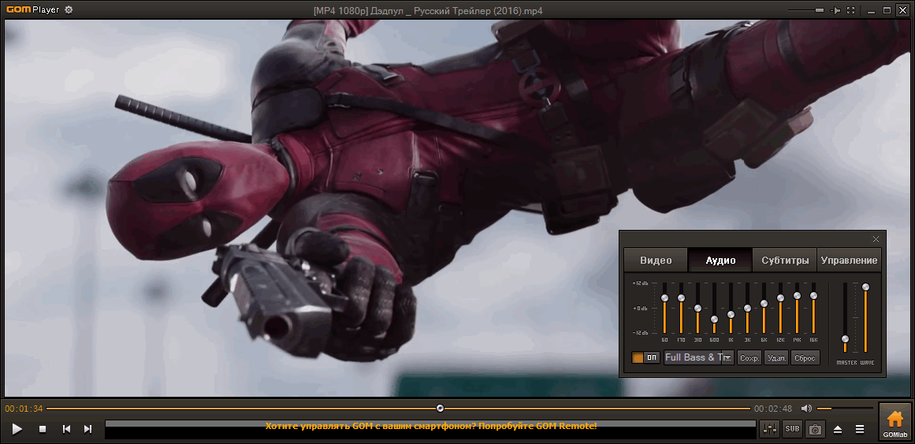
Task: Expand the Full Bass & Treble preset dropdown
Action: click(x=727, y=358)
